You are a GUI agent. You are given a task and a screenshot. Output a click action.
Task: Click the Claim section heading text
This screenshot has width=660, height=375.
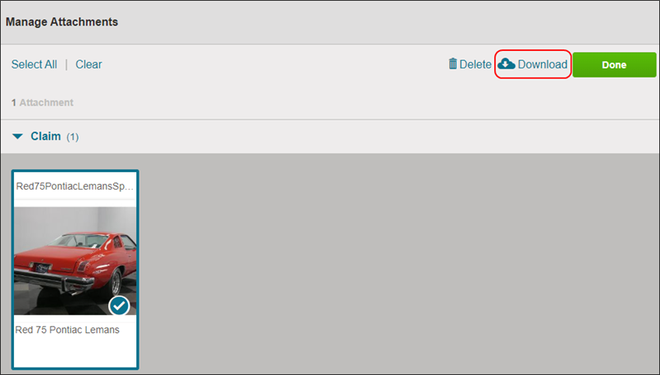45,136
